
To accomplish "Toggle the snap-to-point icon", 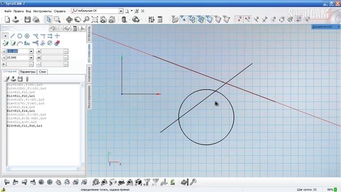I will [x=239, y=20].
